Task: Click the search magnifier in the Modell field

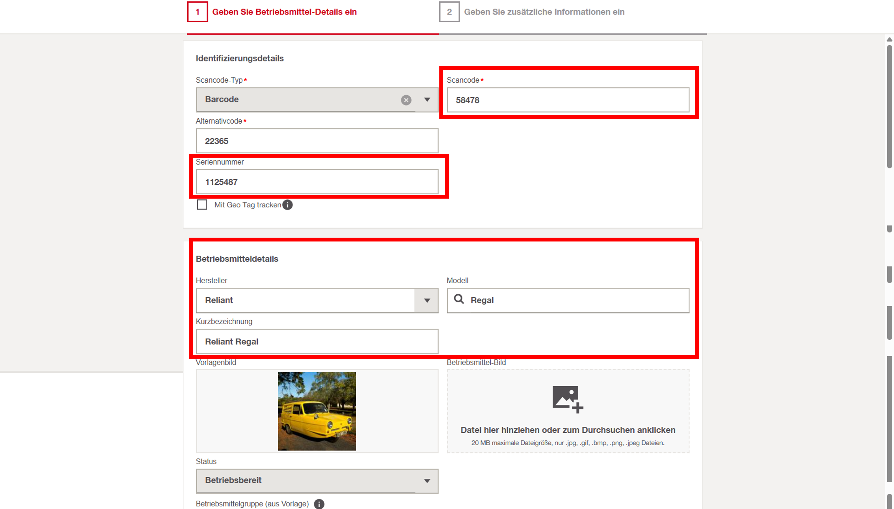Action: pyautogui.click(x=458, y=299)
